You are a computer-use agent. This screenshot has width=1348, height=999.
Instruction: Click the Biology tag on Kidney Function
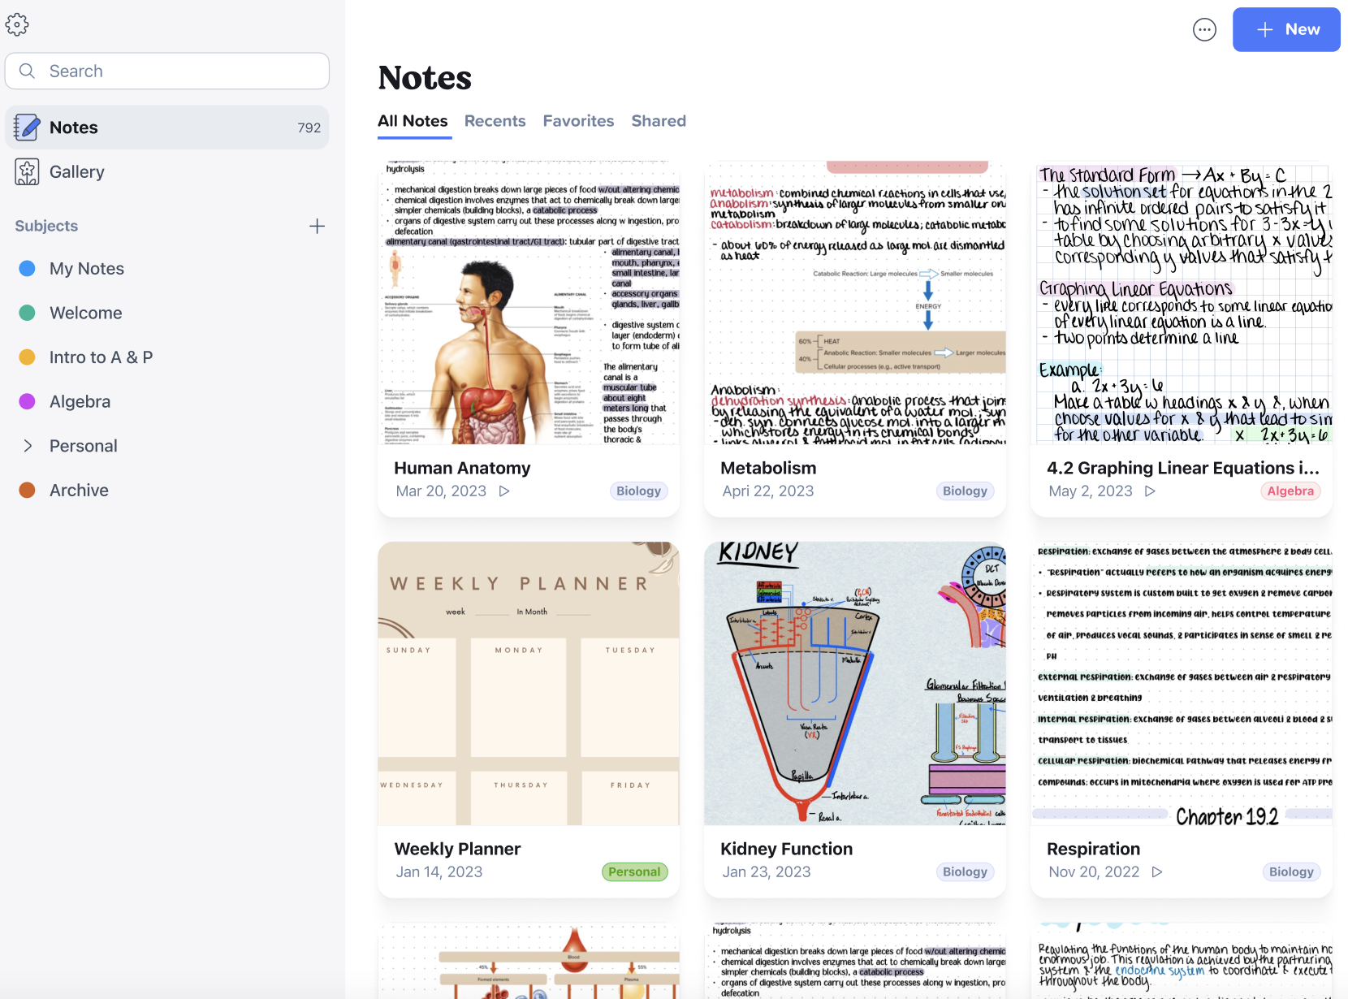coord(964,871)
